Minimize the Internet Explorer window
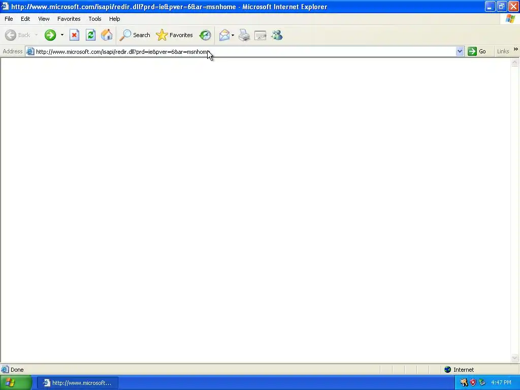Screen dimensions: 520x390 [x=490, y=6]
